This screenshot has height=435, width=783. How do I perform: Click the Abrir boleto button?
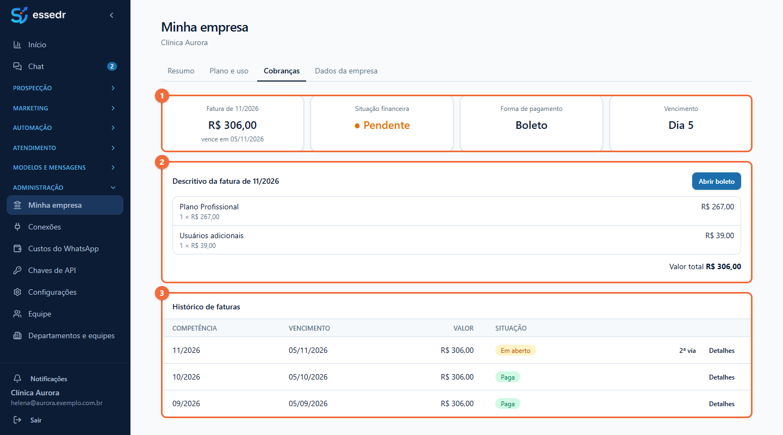click(716, 181)
